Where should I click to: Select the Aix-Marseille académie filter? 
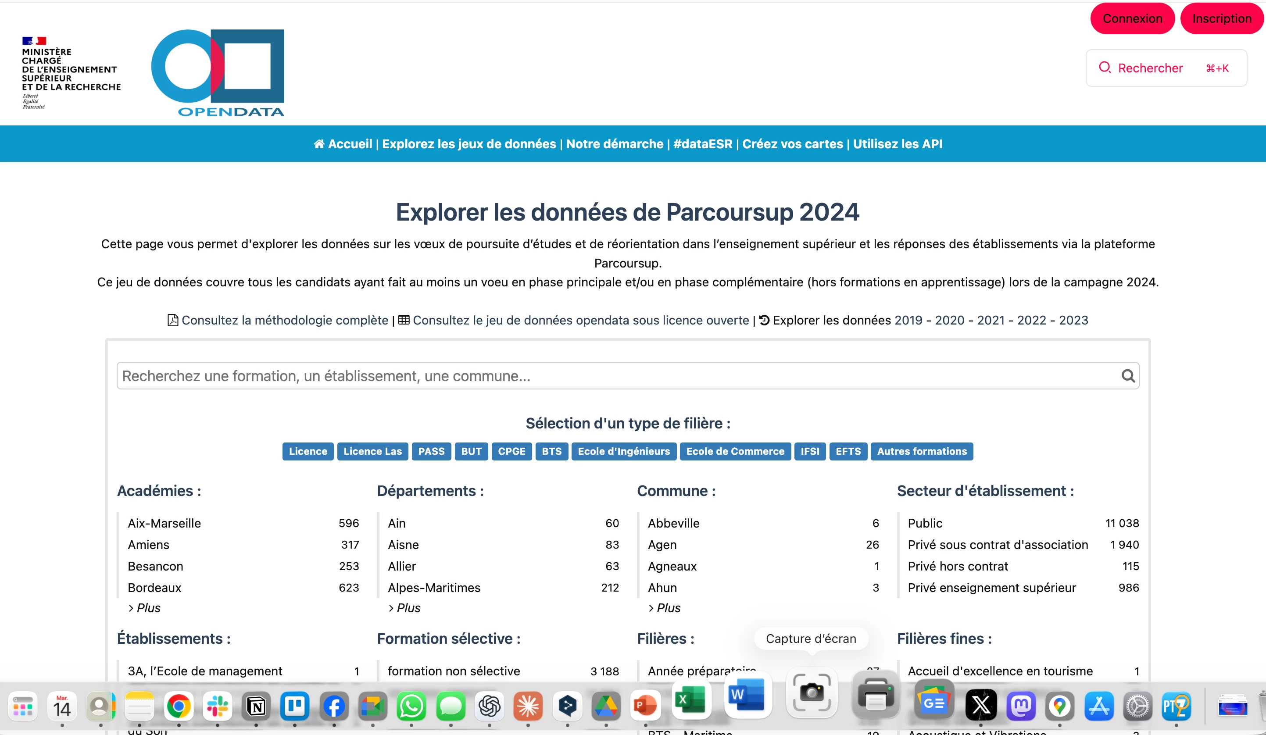point(164,523)
